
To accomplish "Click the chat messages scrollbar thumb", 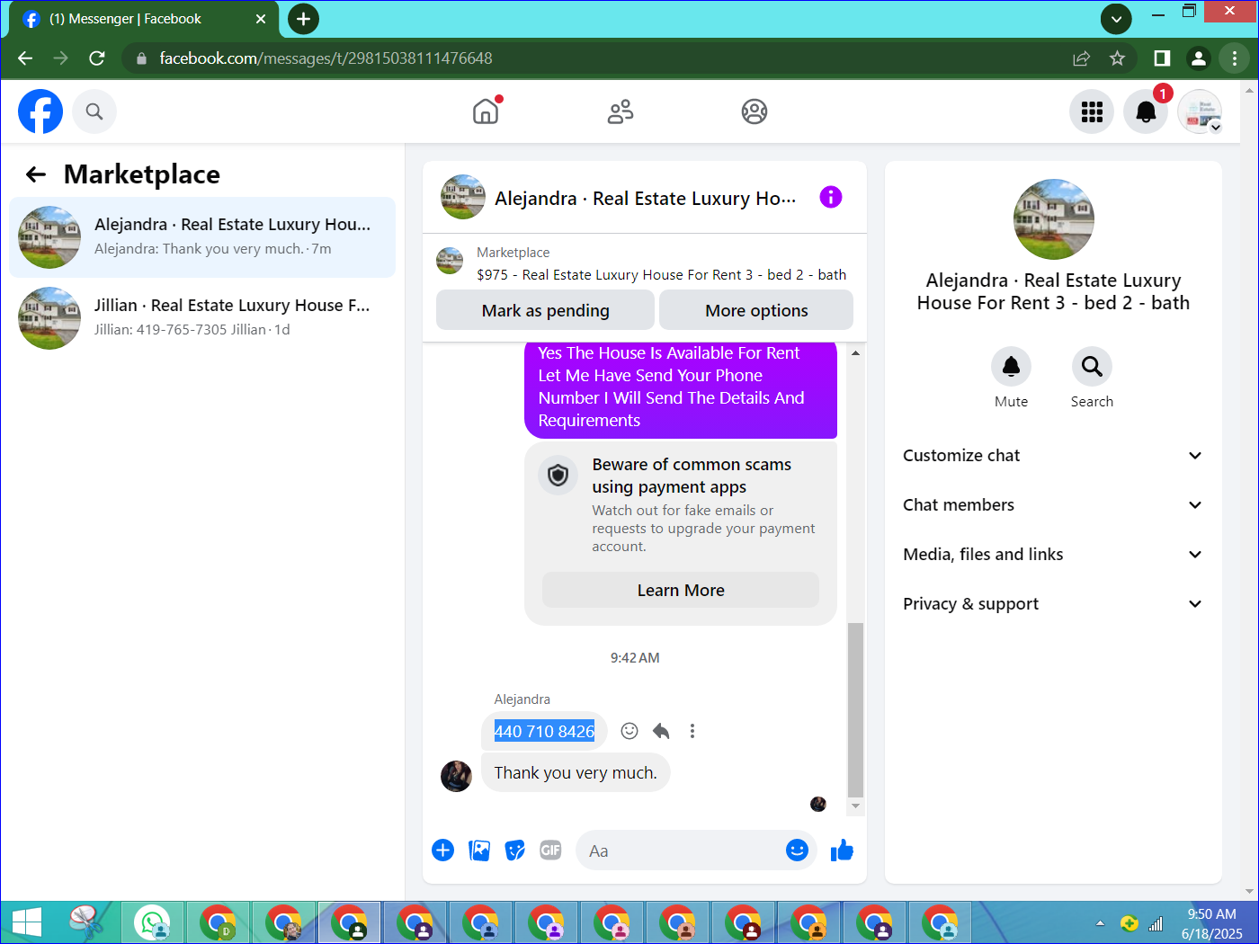I will tap(855, 708).
